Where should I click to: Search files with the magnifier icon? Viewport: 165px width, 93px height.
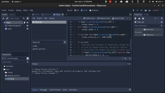pos(28,62)
